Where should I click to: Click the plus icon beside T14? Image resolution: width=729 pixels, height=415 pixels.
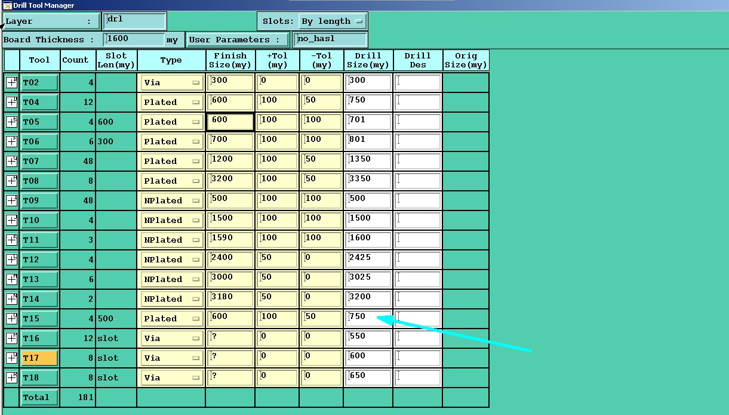click(11, 299)
